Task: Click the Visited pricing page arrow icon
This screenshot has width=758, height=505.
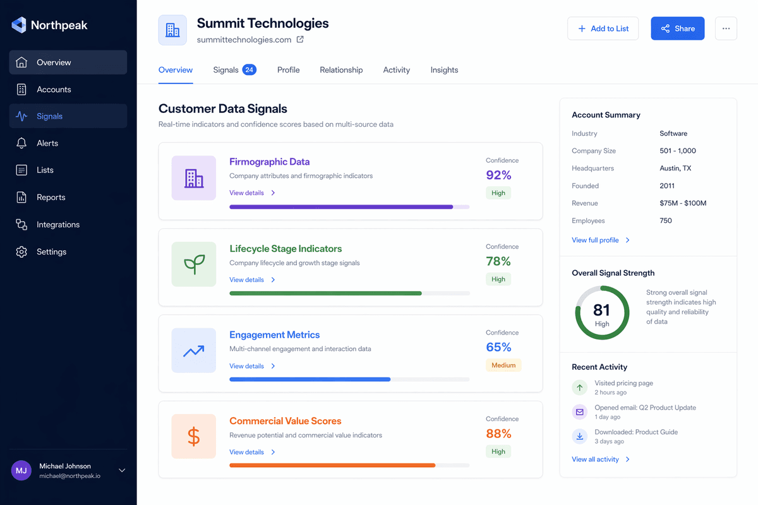Action: 579,388
